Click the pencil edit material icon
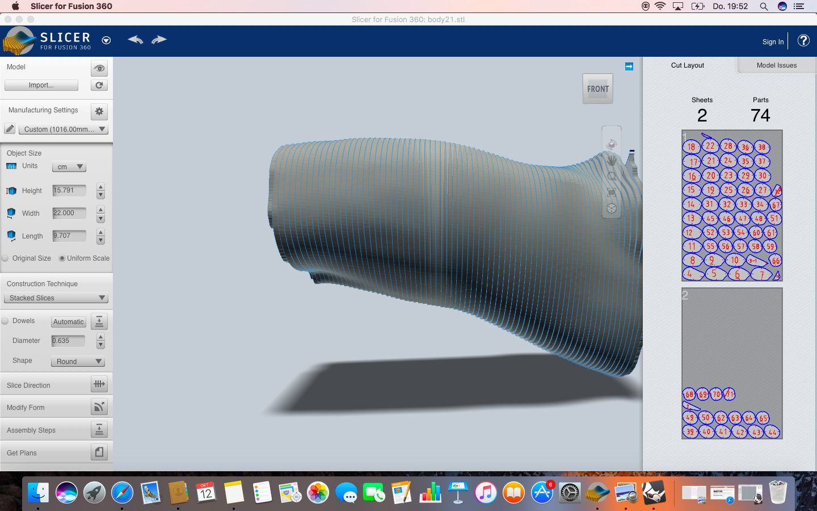The image size is (817, 511). (10, 129)
